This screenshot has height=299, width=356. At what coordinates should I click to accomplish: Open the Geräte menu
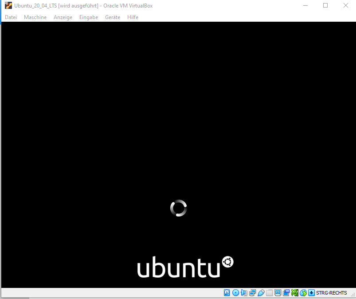113,17
